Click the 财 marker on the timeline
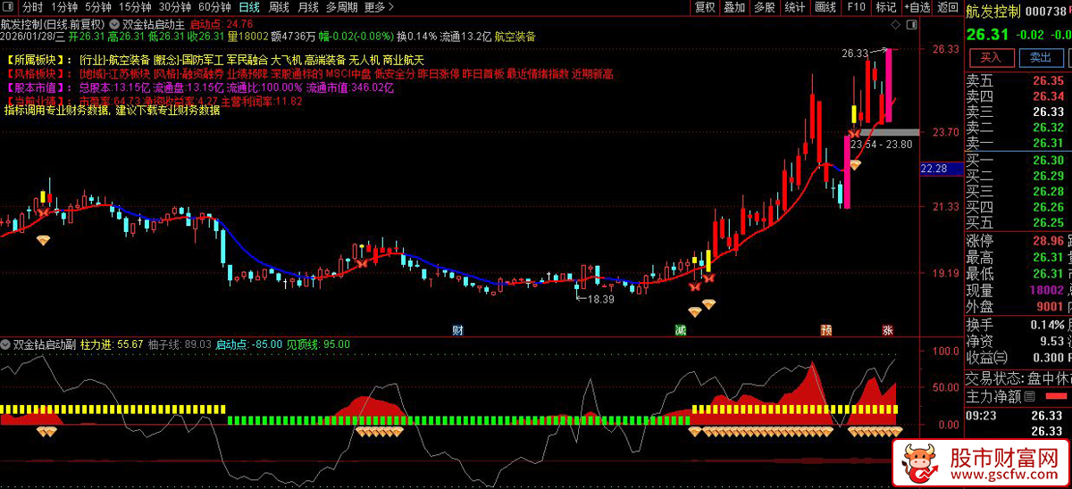 click(457, 330)
